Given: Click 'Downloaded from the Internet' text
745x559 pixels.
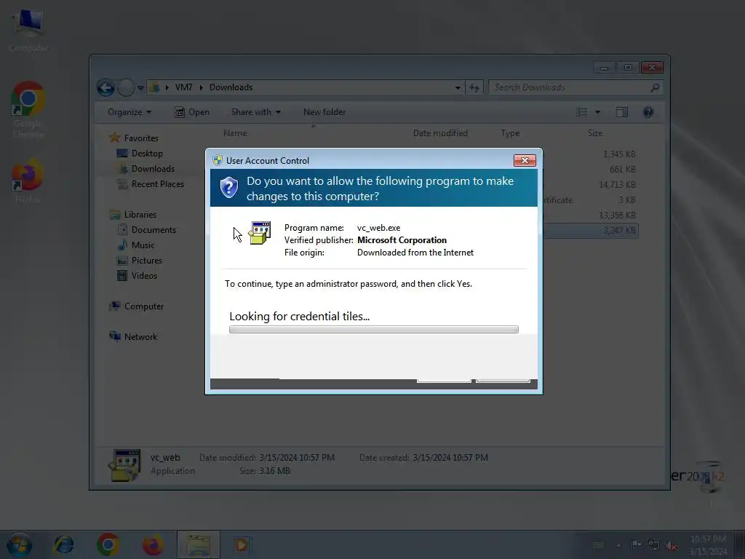Looking at the screenshot, I should (x=415, y=253).
